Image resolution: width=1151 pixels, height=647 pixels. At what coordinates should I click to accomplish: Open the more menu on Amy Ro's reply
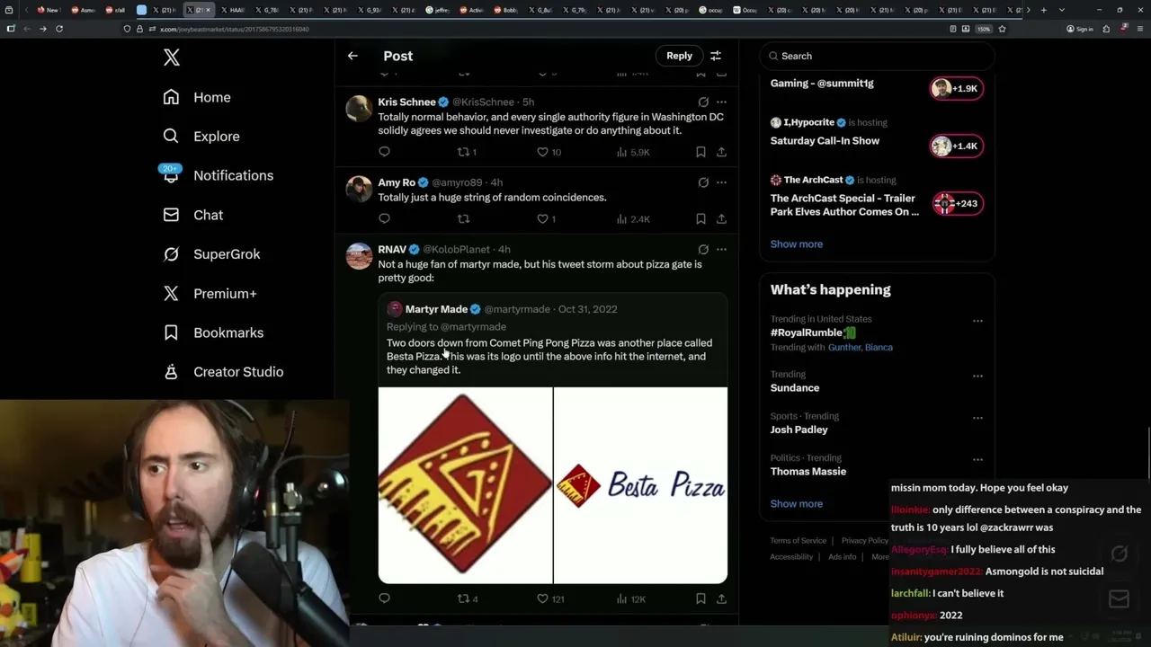pos(721,182)
